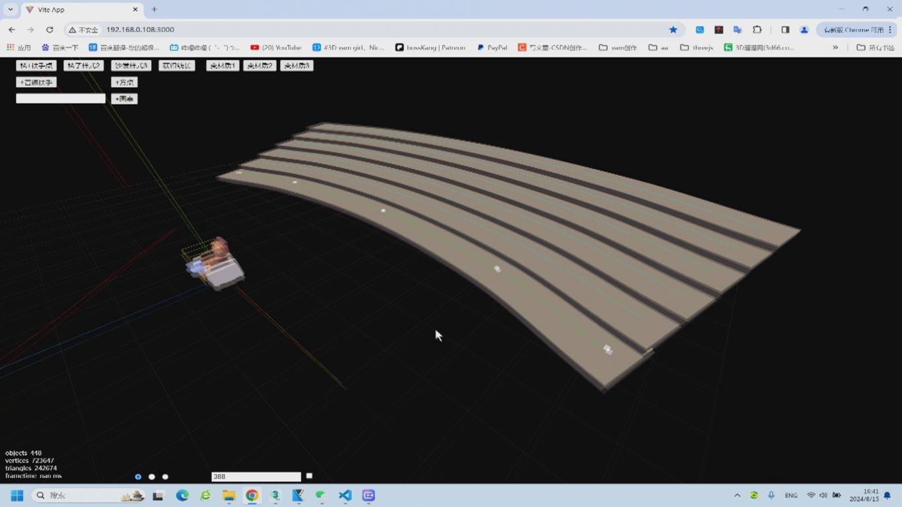902x507 pixels.
Task: Open the apps grid in bookmarks bar
Action: (x=18, y=48)
